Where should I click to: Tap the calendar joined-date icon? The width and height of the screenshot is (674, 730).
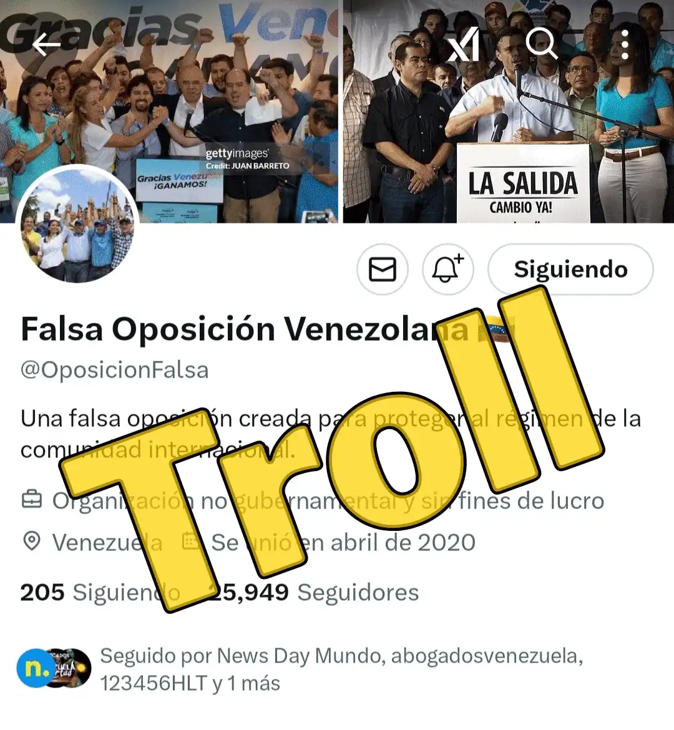tap(190, 542)
